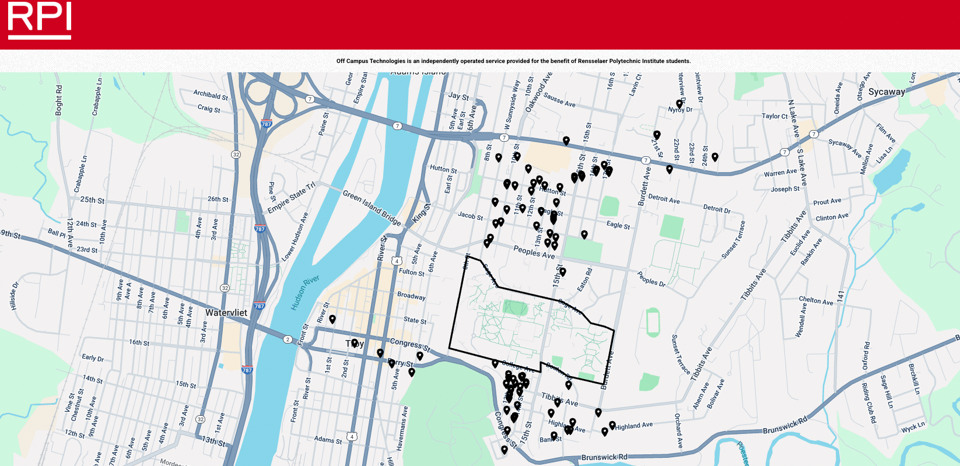
Task: Click the Route 32 marker near 13th St
Action: click(201, 419)
